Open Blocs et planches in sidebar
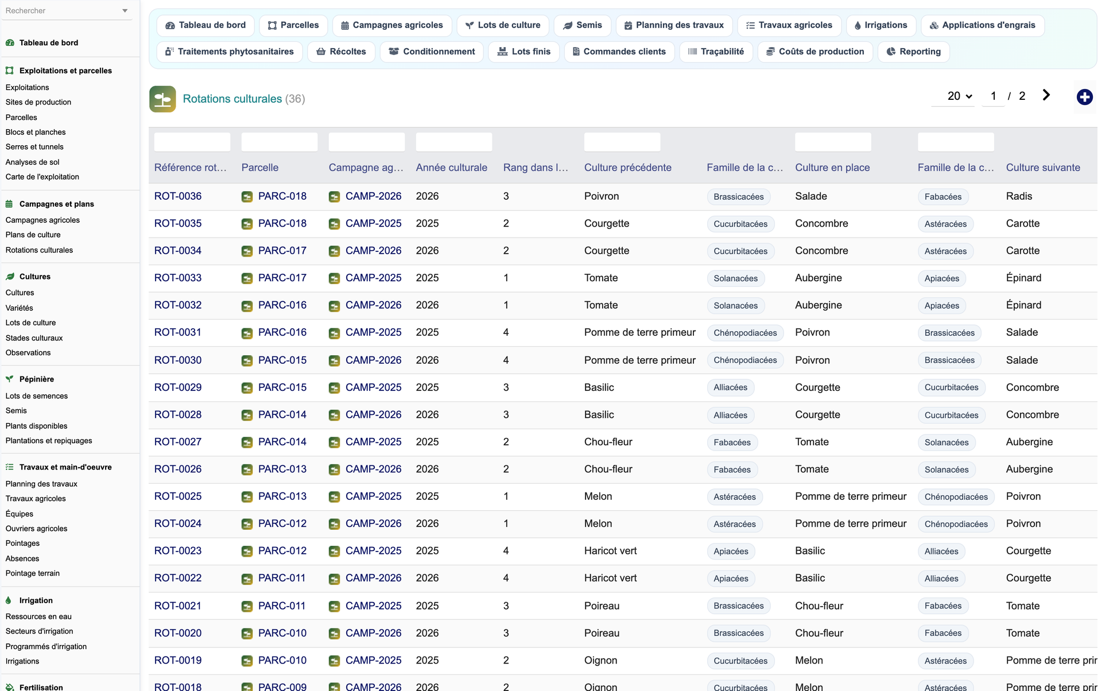 (x=36, y=132)
